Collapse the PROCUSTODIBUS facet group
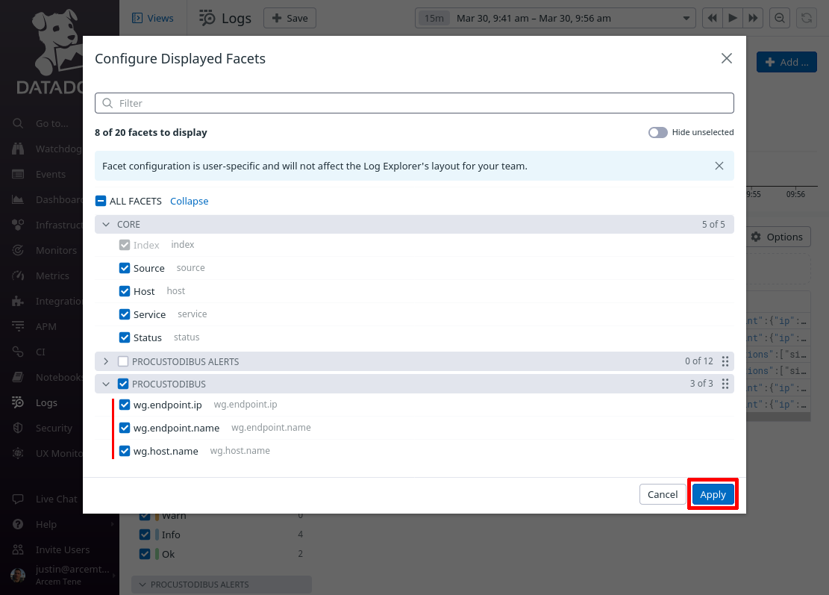This screenshot has width=829, height=595. coord(106,384)
